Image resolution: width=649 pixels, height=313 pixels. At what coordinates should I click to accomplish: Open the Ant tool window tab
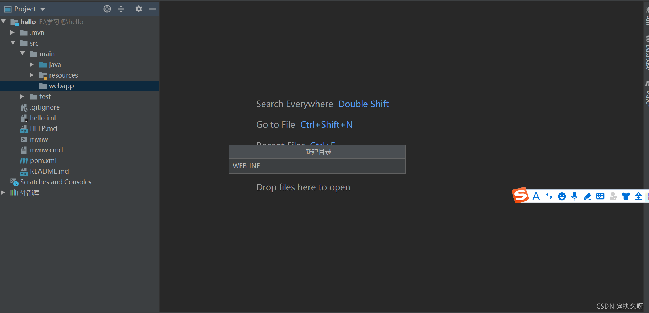tap(647, 16)
